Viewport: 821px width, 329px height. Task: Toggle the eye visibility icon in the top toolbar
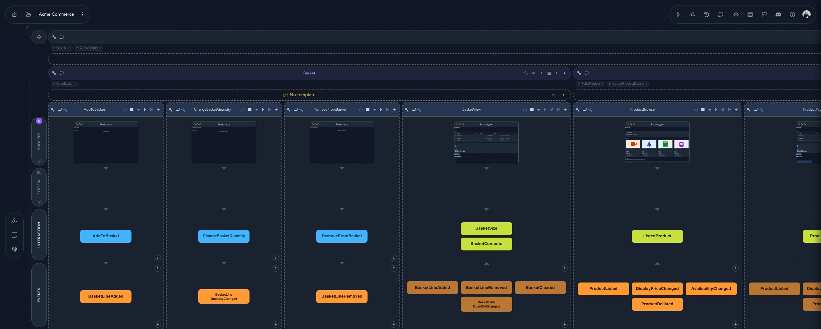point(736,14)
